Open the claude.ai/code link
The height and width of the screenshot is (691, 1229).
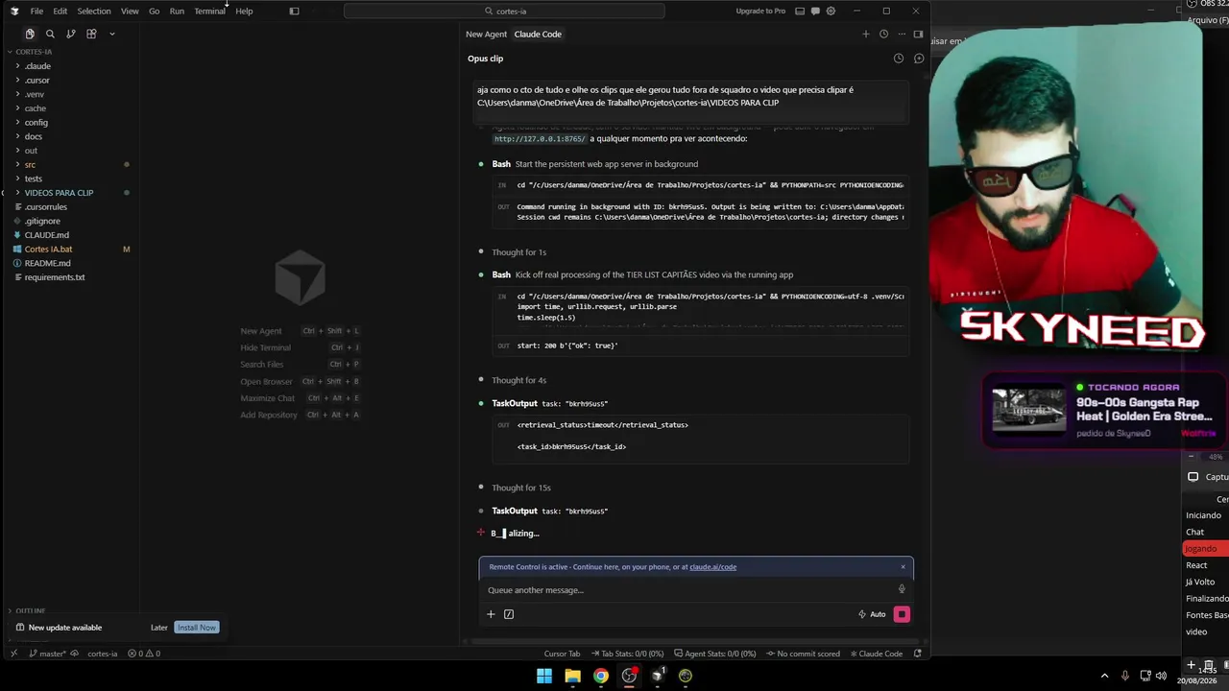[712, 567]
